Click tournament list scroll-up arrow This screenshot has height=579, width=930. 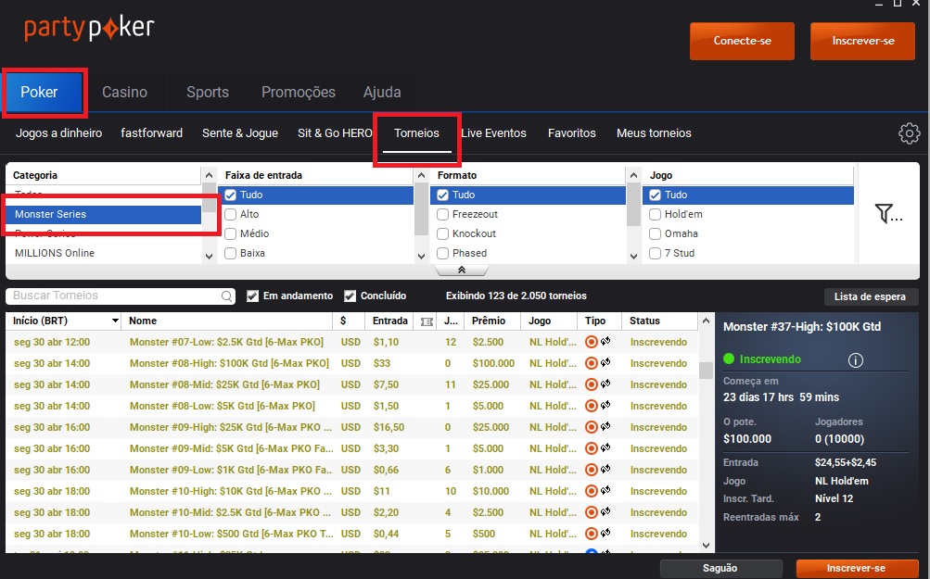pyautogui.click(x=706, y=321)
